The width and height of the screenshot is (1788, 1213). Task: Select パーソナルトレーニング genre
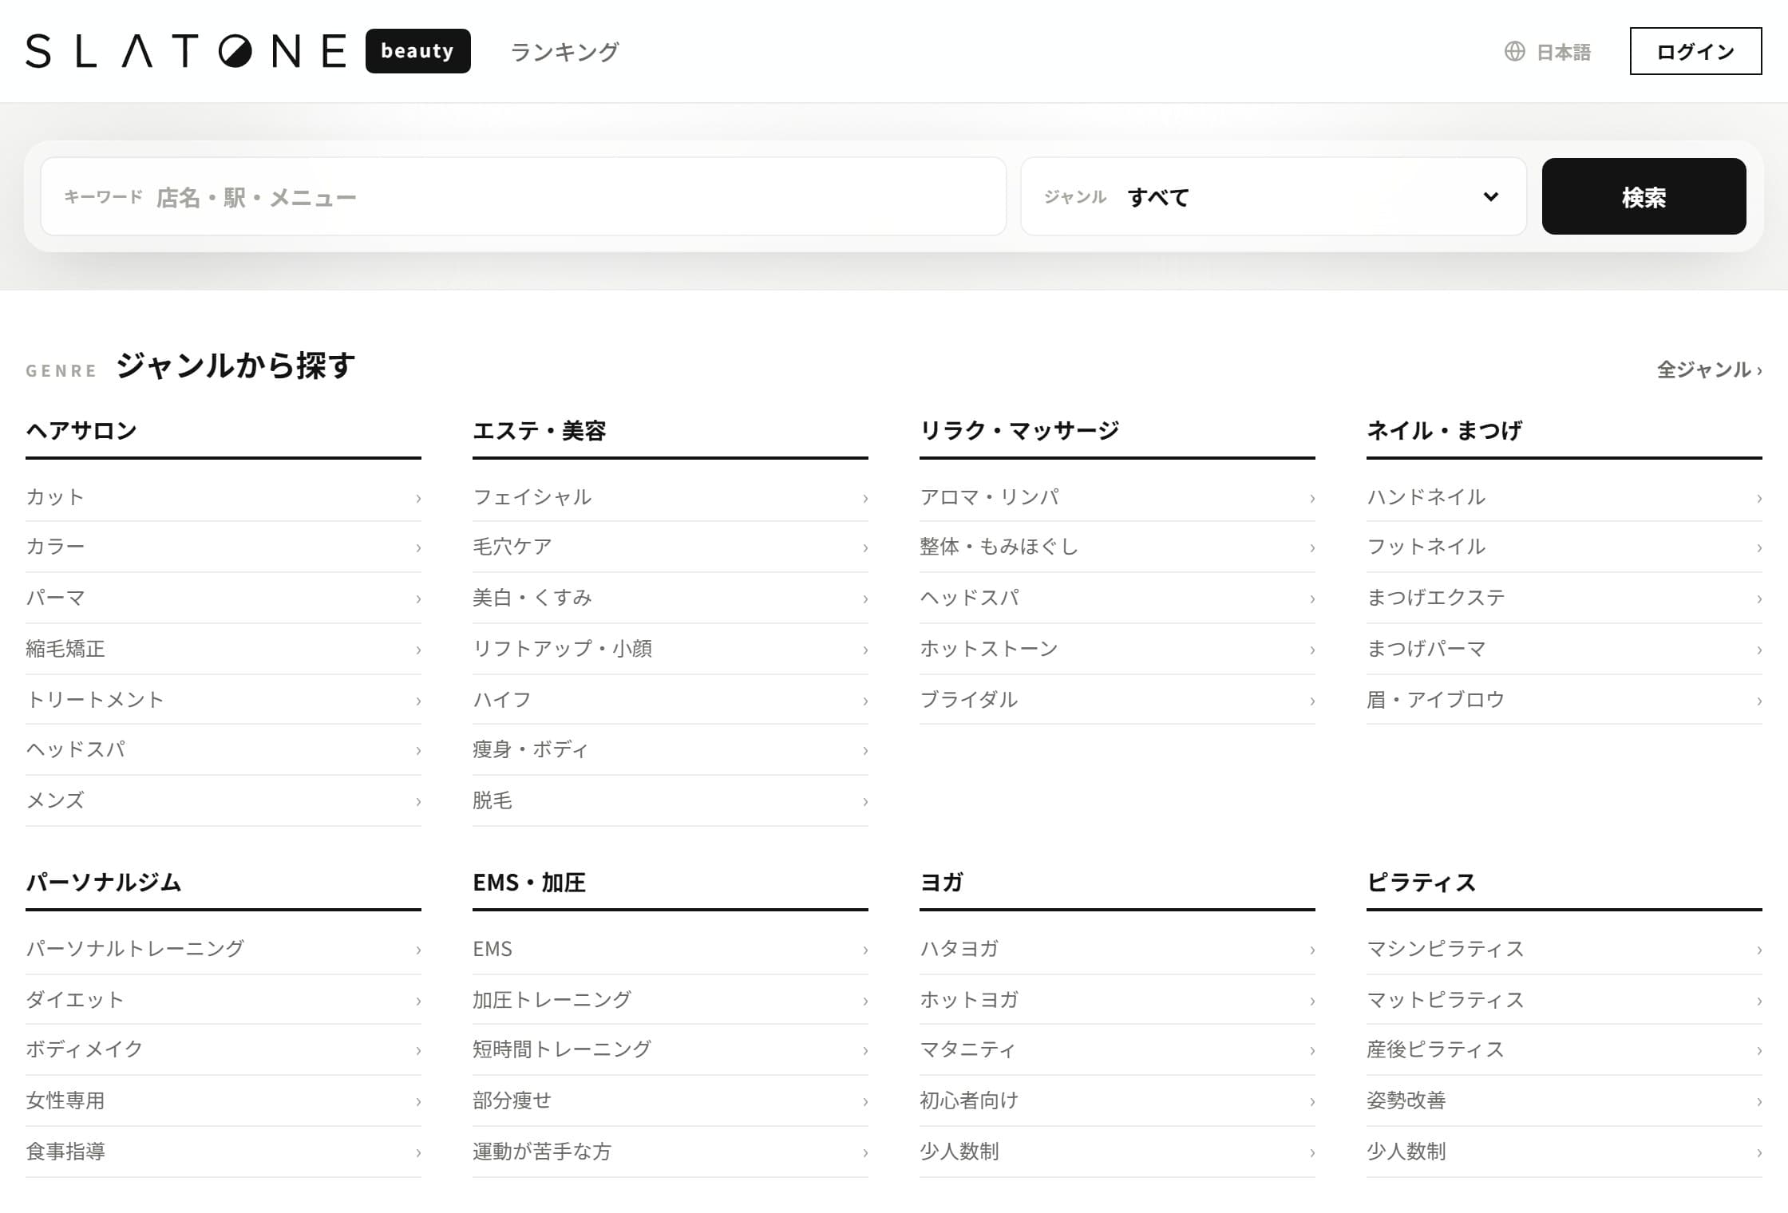(223, 949)
